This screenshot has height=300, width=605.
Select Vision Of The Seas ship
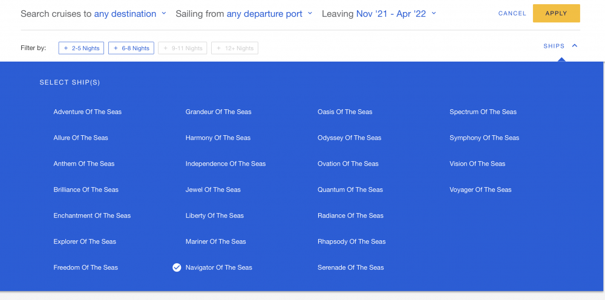click(477, 164)
